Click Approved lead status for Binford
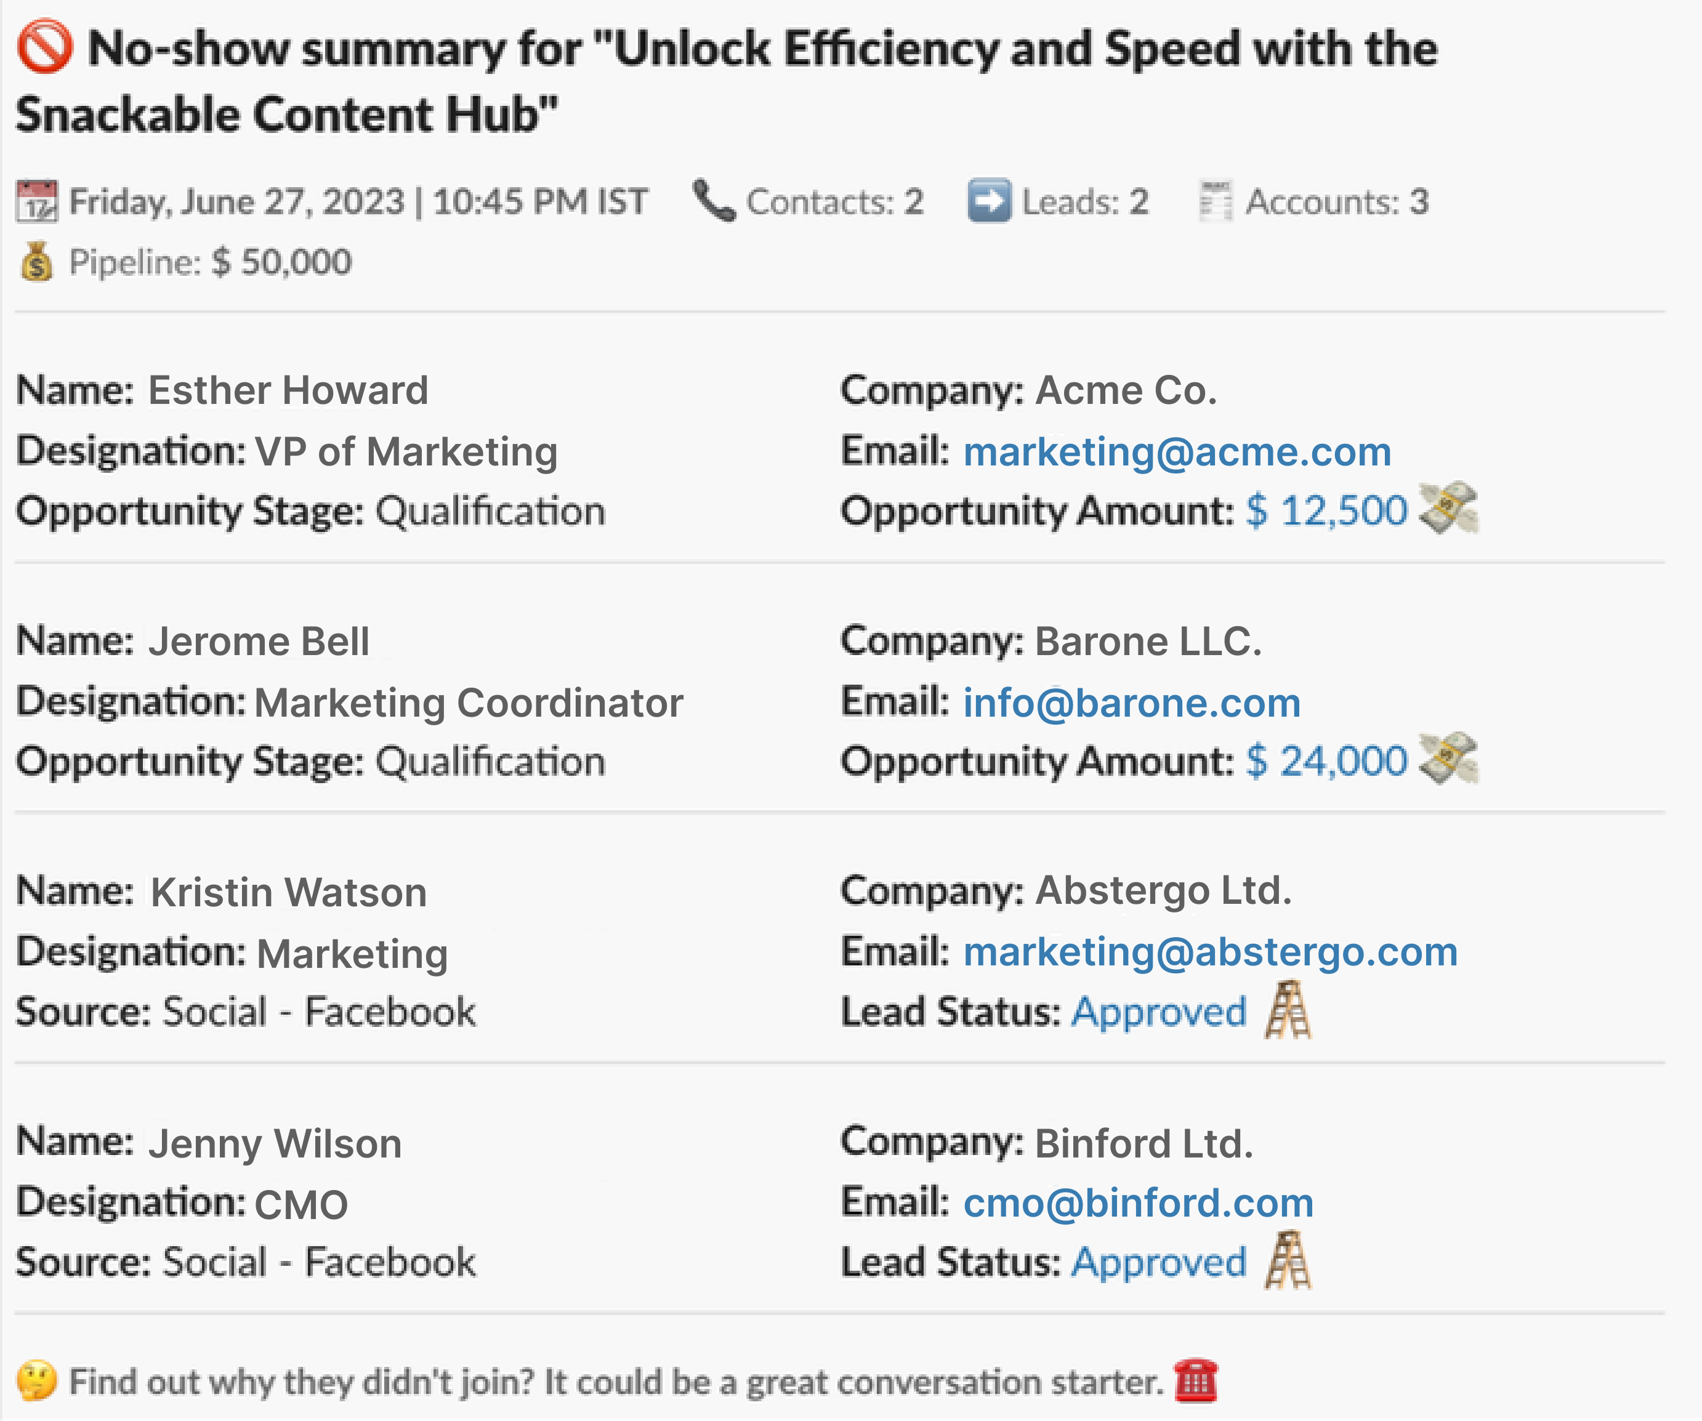The width and height of the screenshot is (1702, 1421). 1159,1263
